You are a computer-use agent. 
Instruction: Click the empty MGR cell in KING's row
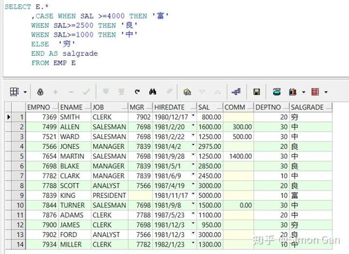(140, 195)
